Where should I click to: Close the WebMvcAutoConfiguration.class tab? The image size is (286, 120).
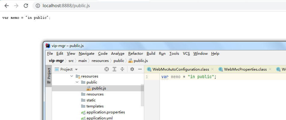(x=212, y=69)
